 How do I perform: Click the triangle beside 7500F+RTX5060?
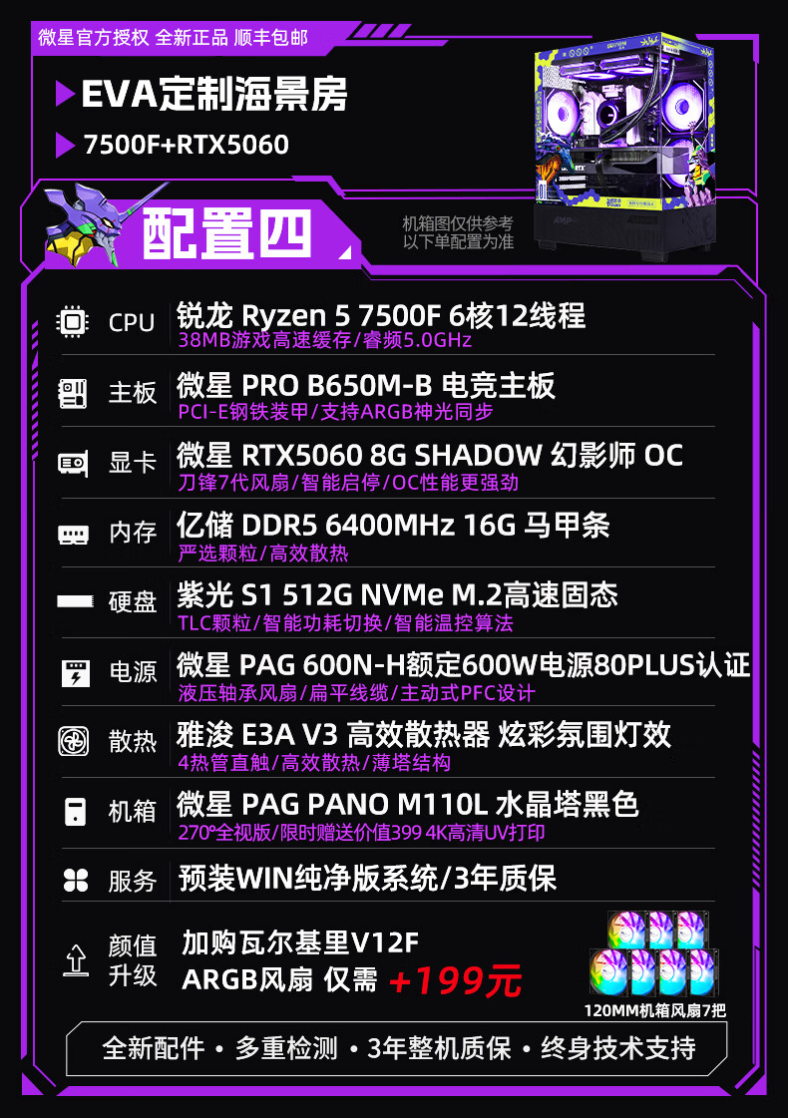click(x=65, y=145)
